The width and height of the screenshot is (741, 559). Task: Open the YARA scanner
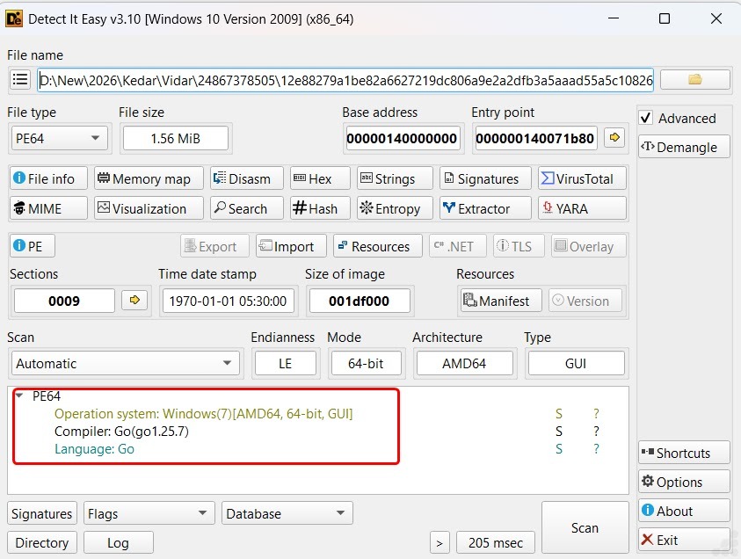(x=582, y=208)
